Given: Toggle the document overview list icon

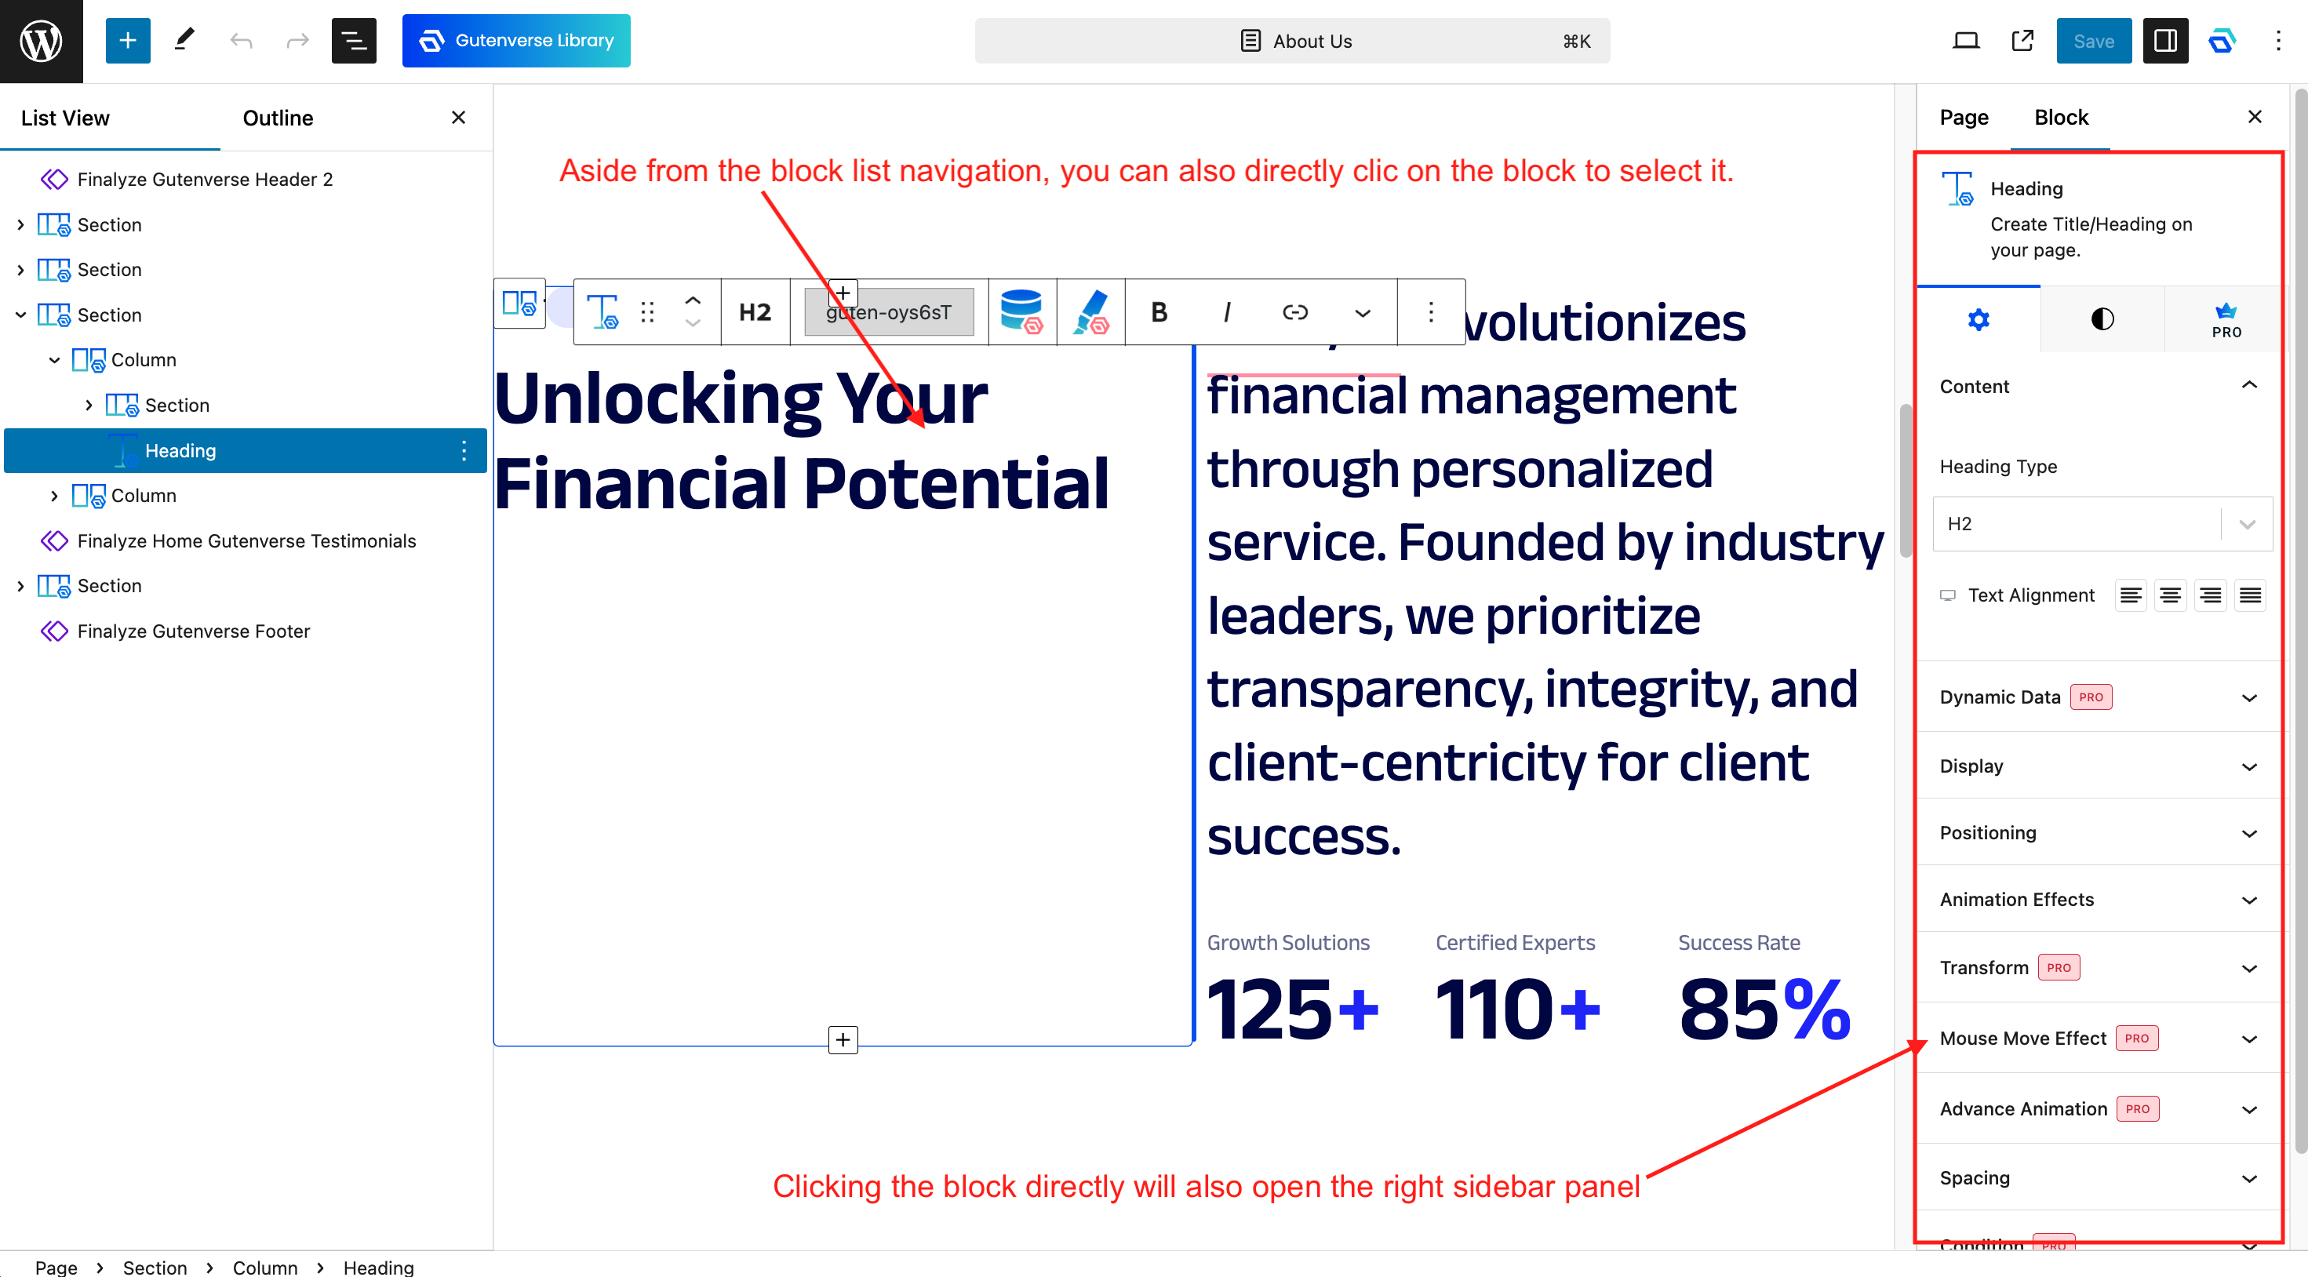Looking at the screenshot, I should 353,40.
